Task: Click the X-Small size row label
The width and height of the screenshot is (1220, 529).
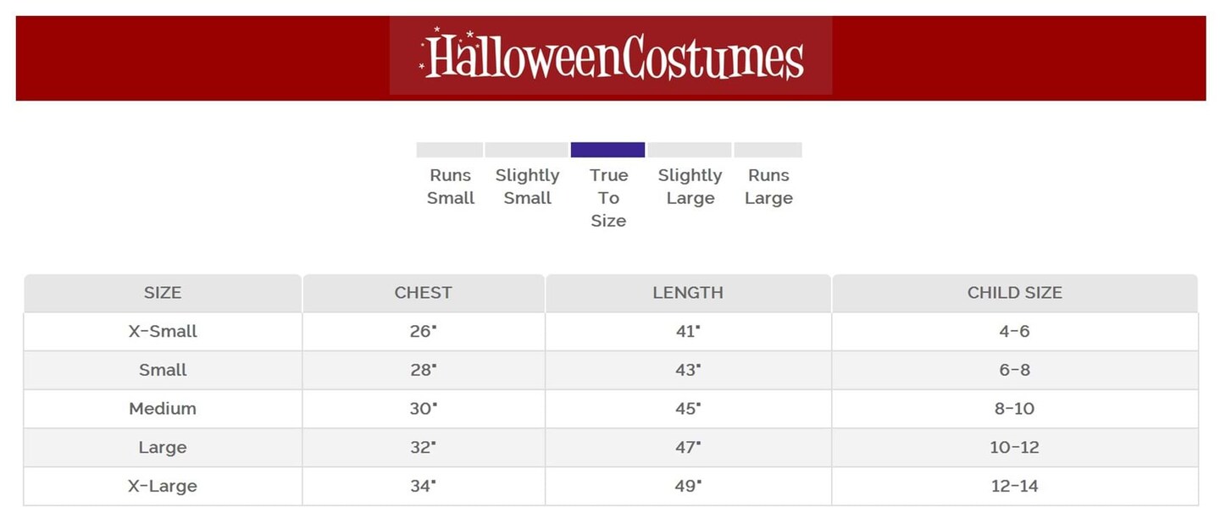Action: 163,332
